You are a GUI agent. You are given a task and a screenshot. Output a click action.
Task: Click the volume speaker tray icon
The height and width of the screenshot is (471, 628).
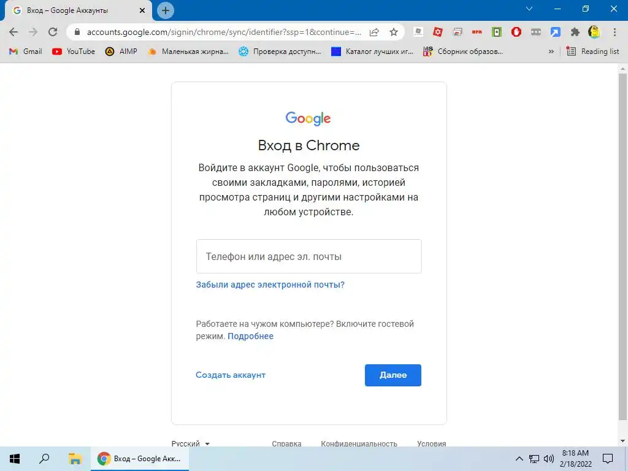[549, 459]
